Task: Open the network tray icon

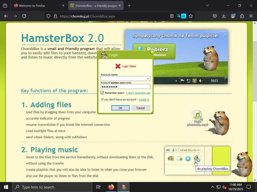Action: click(x=219, y=187)
